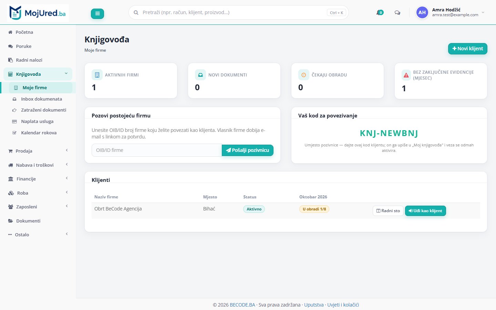The height and width of the screenshot is (310, 496).
Task: Click the AH user avatar
Action: pos(422,12)
